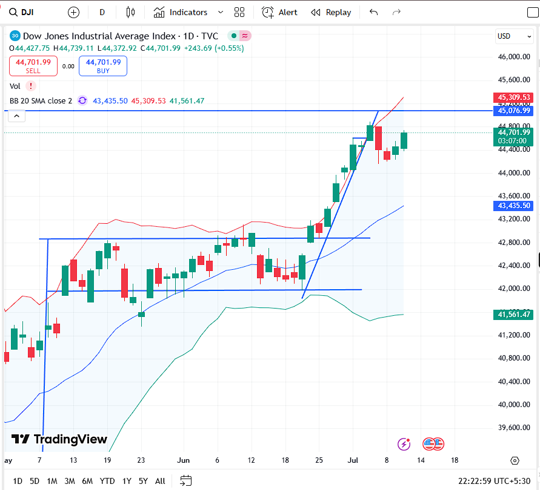Image resolution: width=540 pixels, height=490 pixels.
Task: Set chart range to 5D
Action: click(35, 481)
